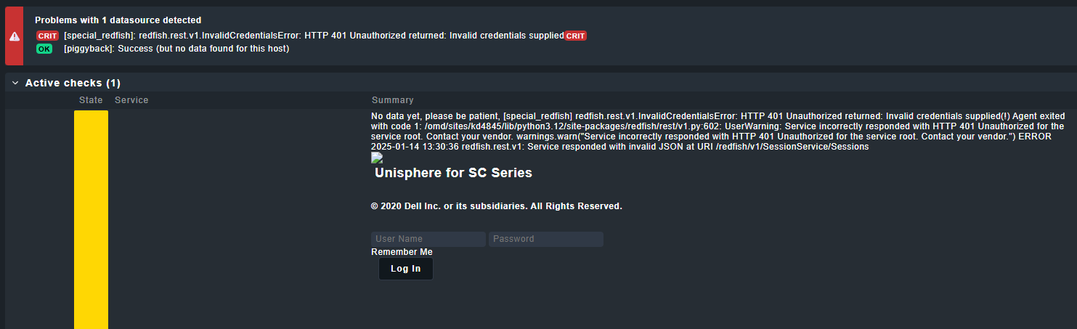Collapse the Active checks section chevron
The width and height of the screenshot is (1077, 329).
pos(15,84)
